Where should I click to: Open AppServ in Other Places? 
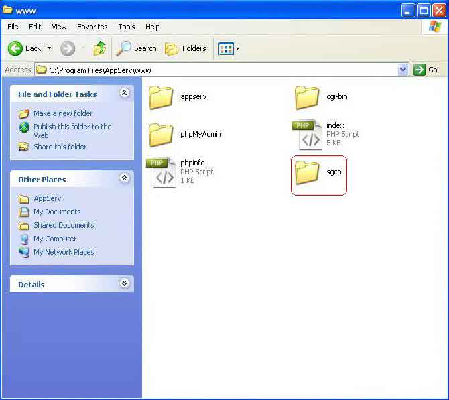click(48, 198)
